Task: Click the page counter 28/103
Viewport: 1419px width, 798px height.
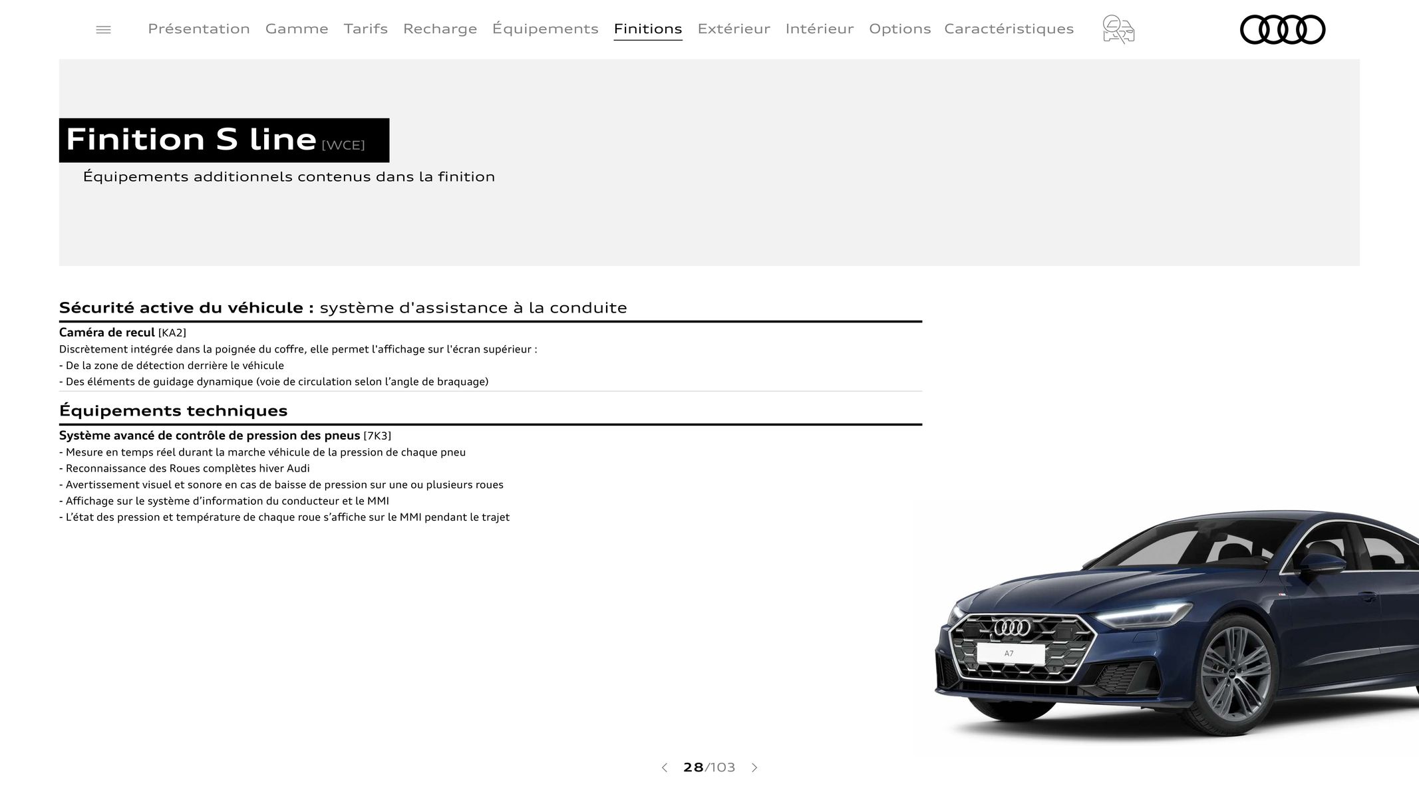Action: pos(709,767)
